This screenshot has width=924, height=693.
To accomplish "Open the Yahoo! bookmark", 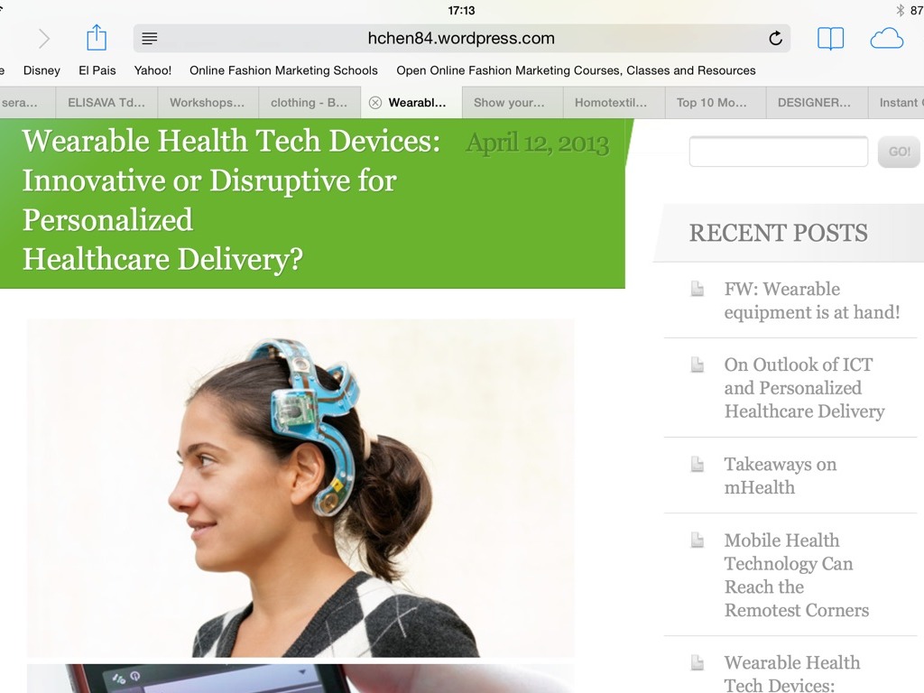I will [x=152, y=70].
